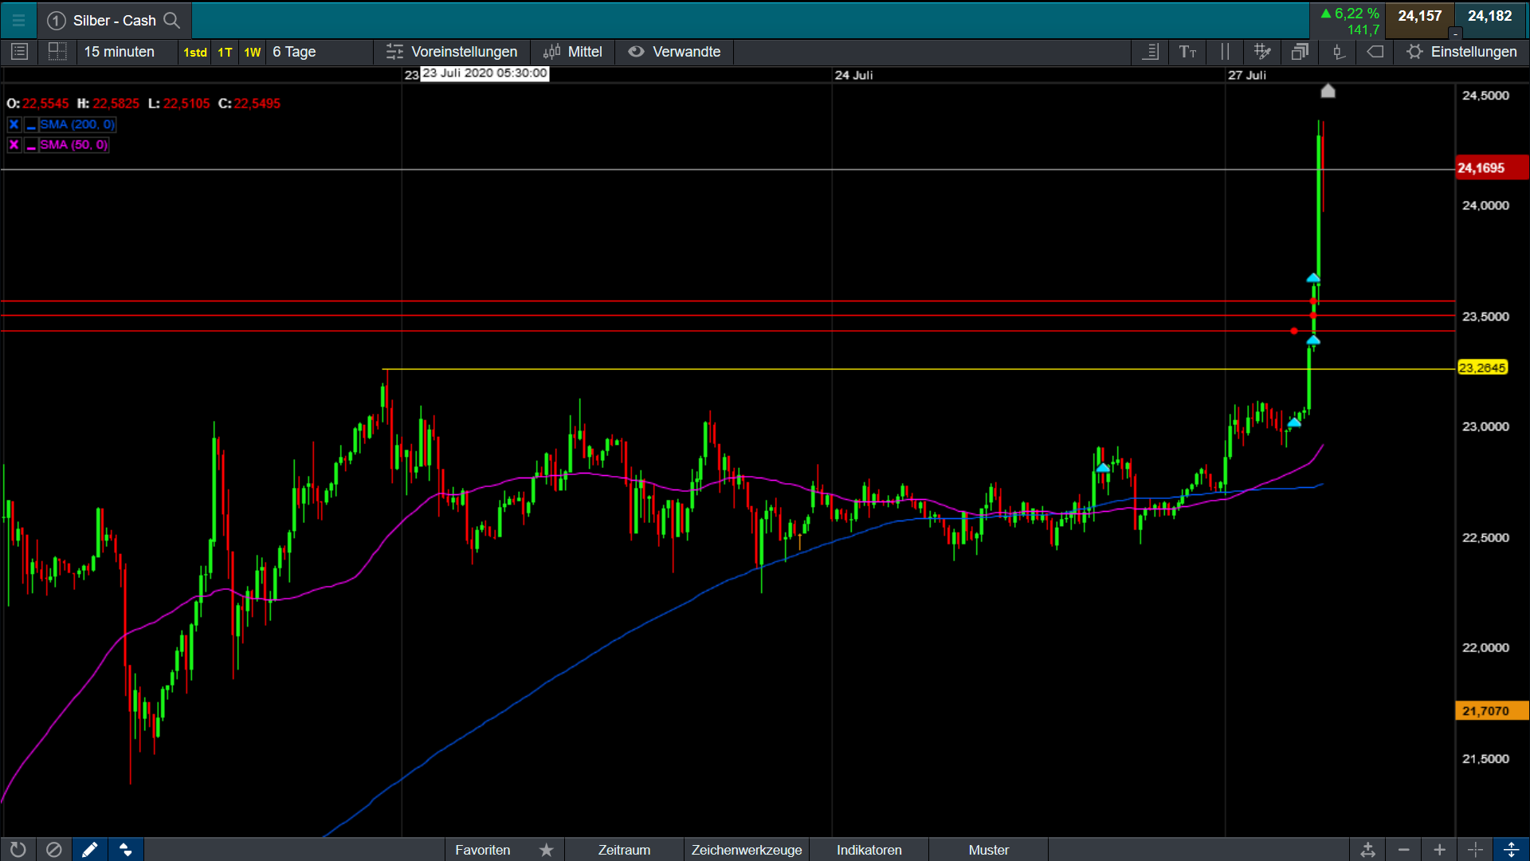The image size is (1530, 861).
Task: Open the 15 minuten interval dropdown
Action: click(120, 52)
